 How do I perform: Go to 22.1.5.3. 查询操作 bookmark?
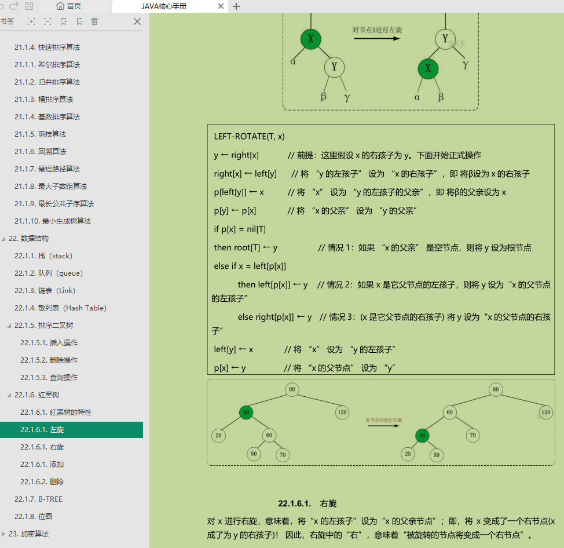(49, 378)
